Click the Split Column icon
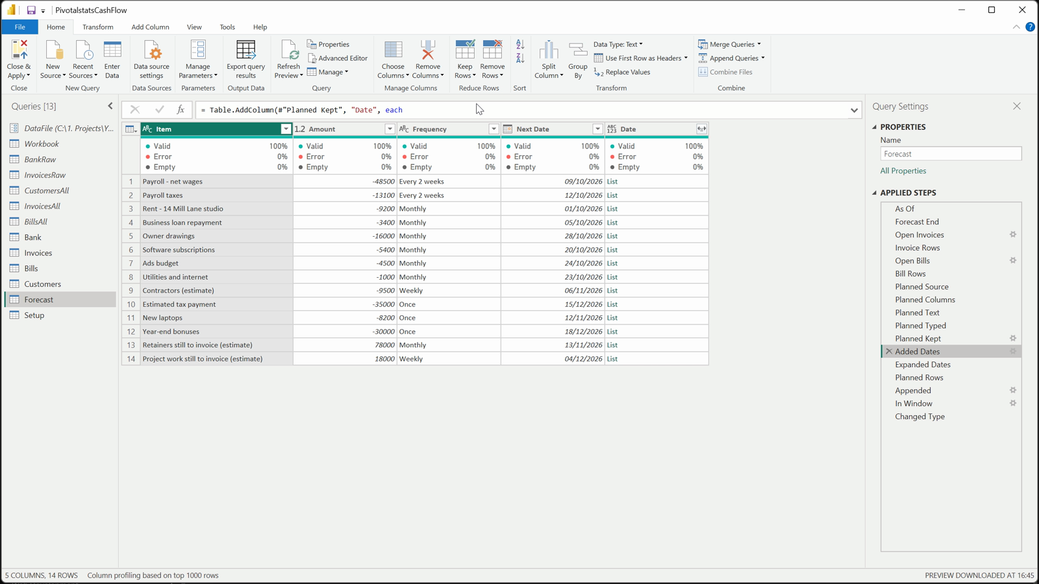This screenshot has height=584, width=1039. 549,50
